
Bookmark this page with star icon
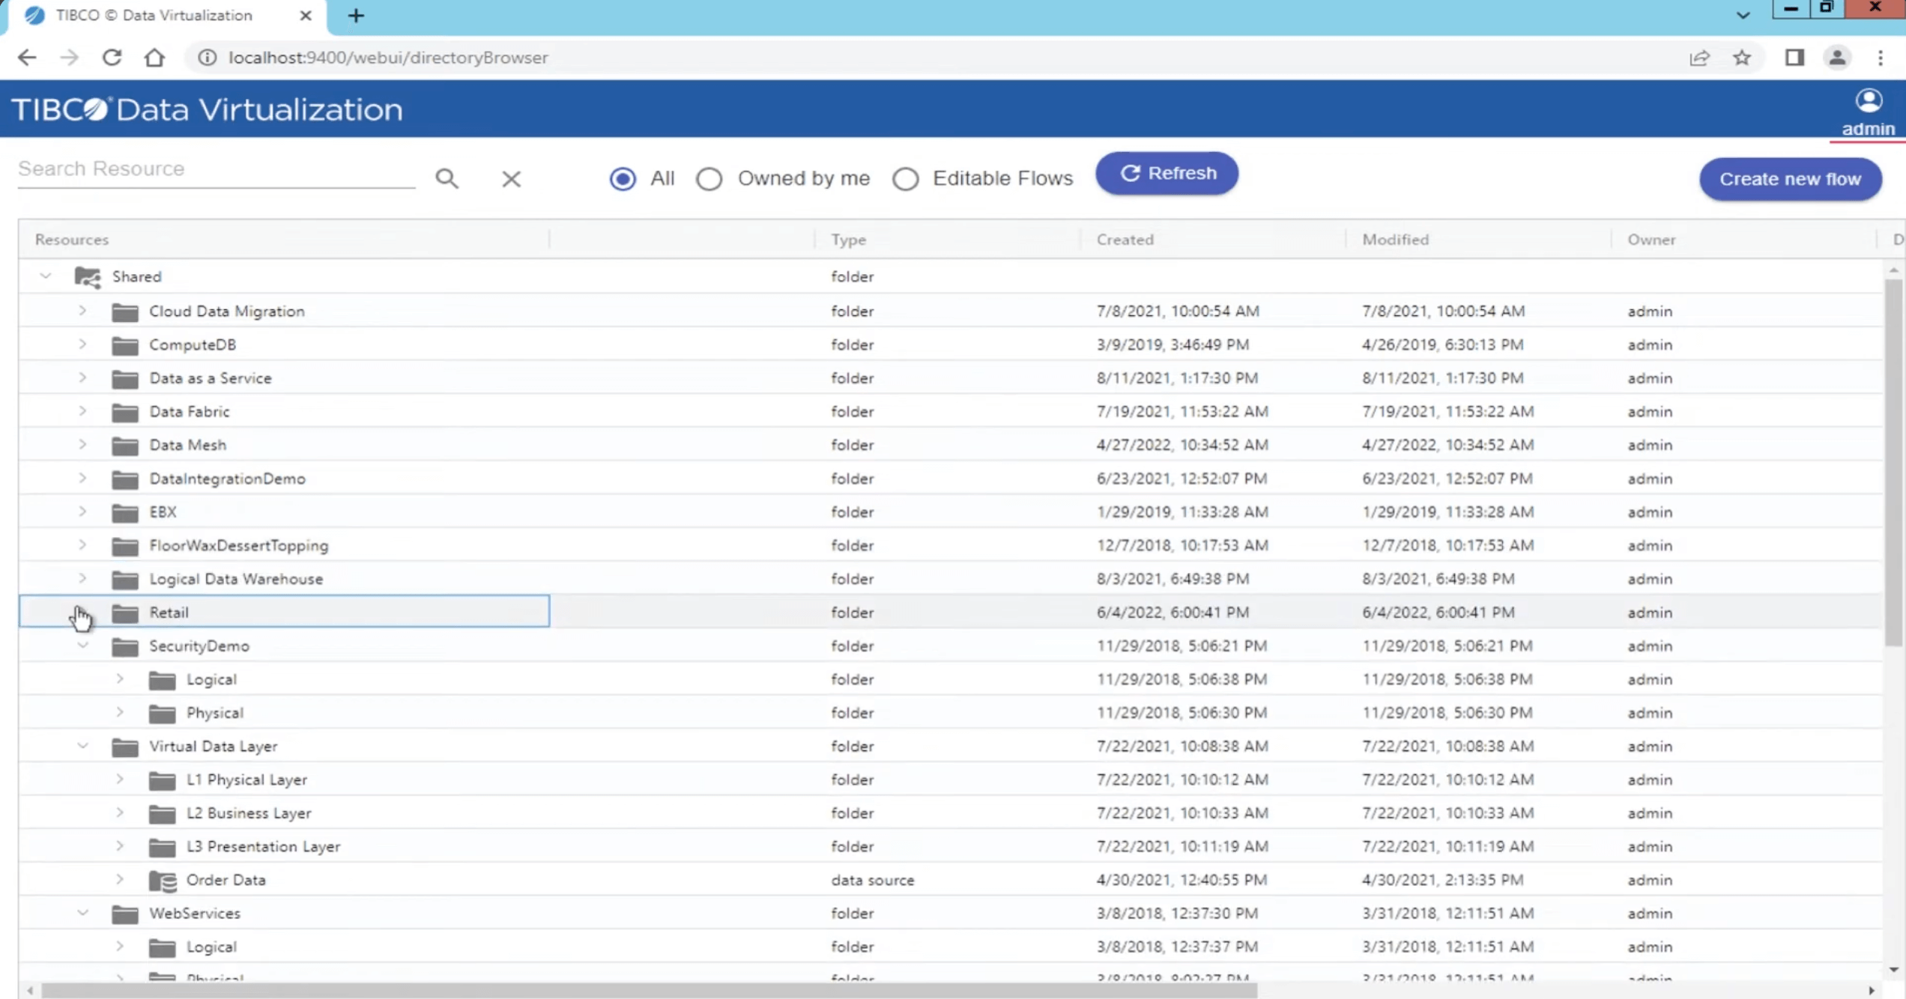coord(1742,58)
